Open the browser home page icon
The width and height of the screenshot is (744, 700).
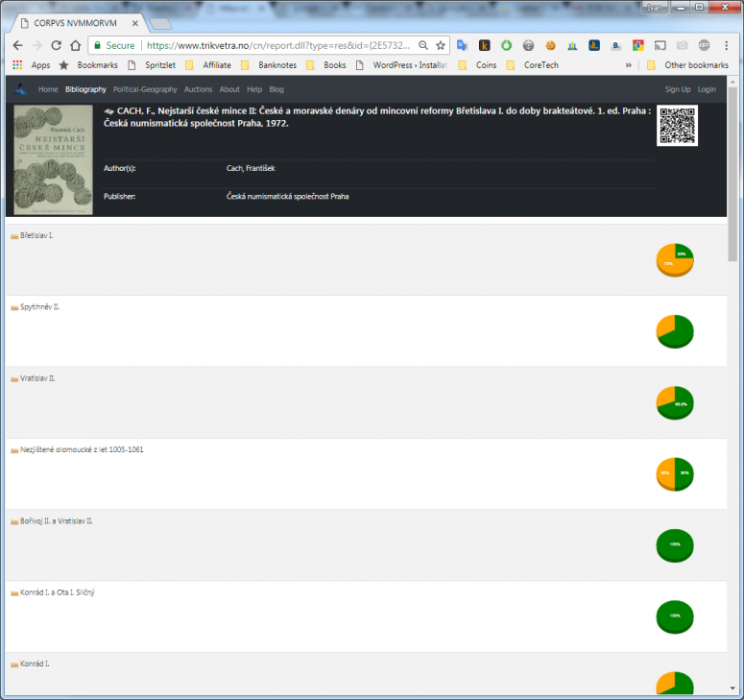pos(76,45)
